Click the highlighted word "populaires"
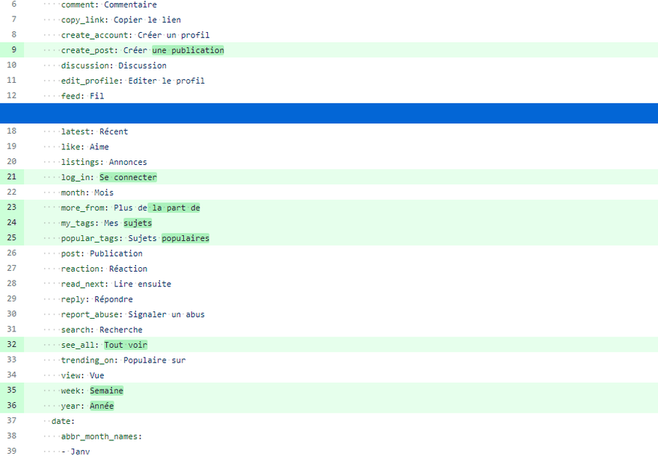658x456 pixels. pos(185,238)
